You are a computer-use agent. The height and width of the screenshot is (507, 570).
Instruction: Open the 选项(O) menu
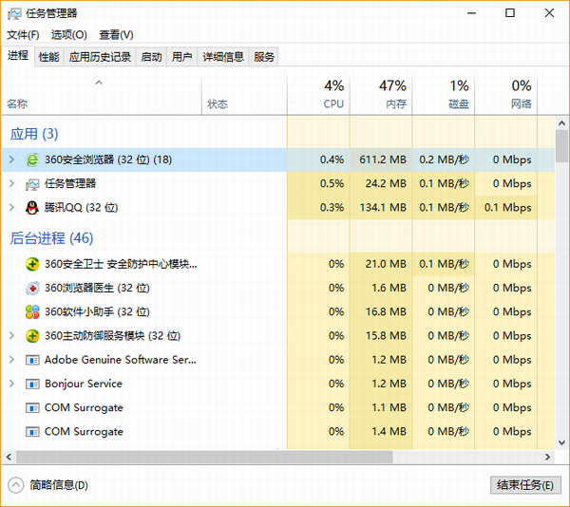69,35
